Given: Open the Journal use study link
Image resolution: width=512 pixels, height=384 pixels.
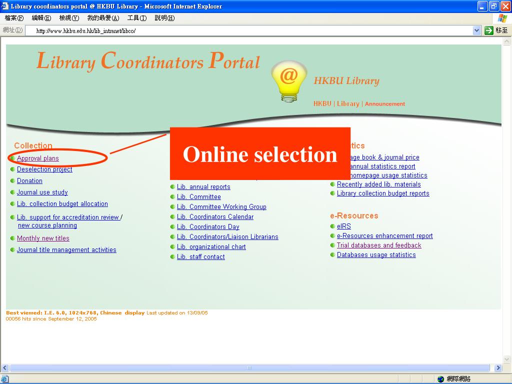Looking at the screenshot, I should point(42,192).
